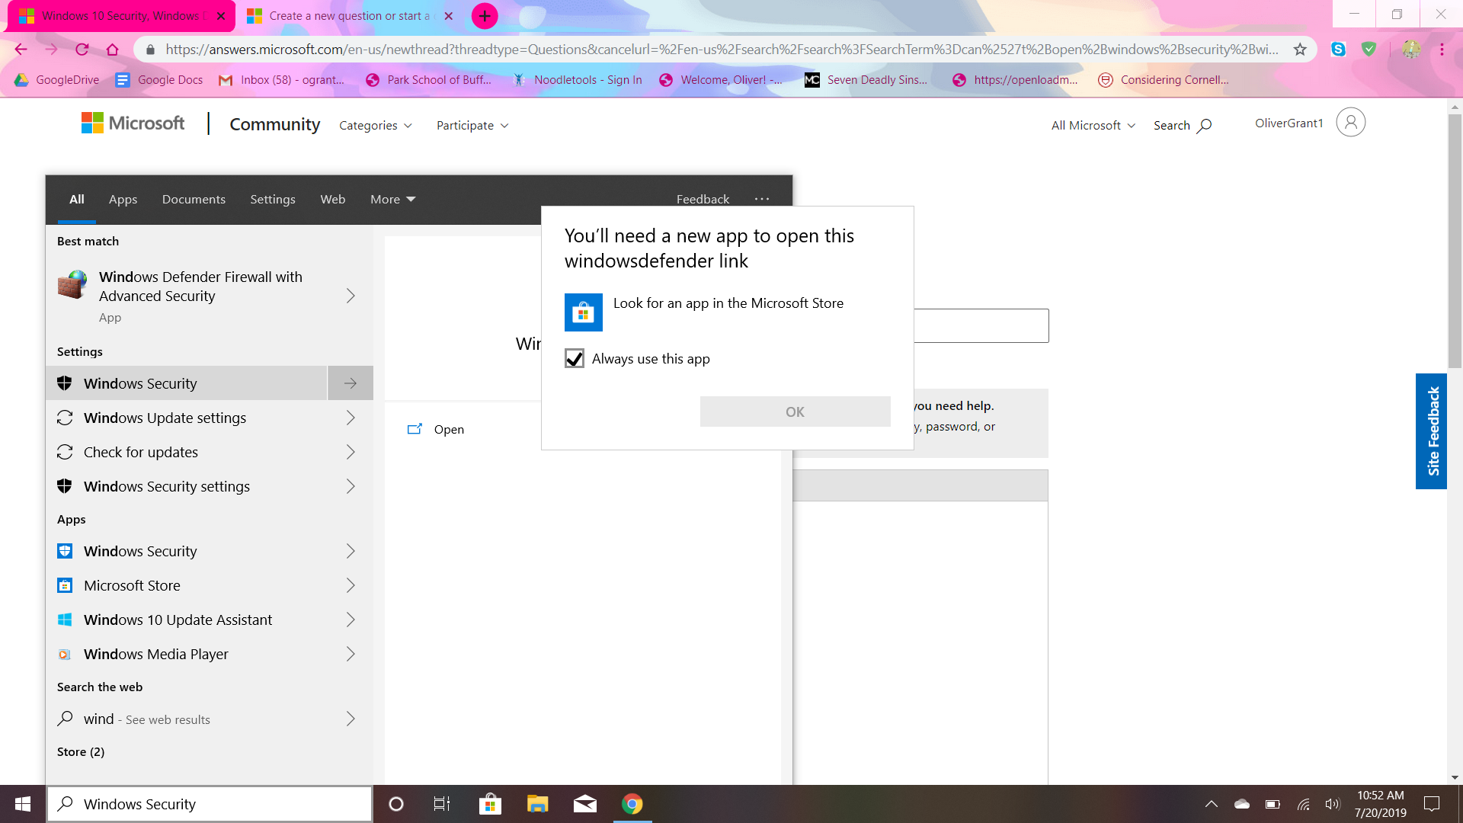Click wind See web results
Viewport: 1463px width, 823px height.
point(187,719)
